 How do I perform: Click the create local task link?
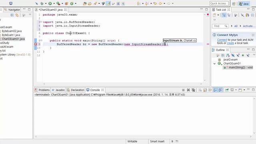click(x=230, y=43)
